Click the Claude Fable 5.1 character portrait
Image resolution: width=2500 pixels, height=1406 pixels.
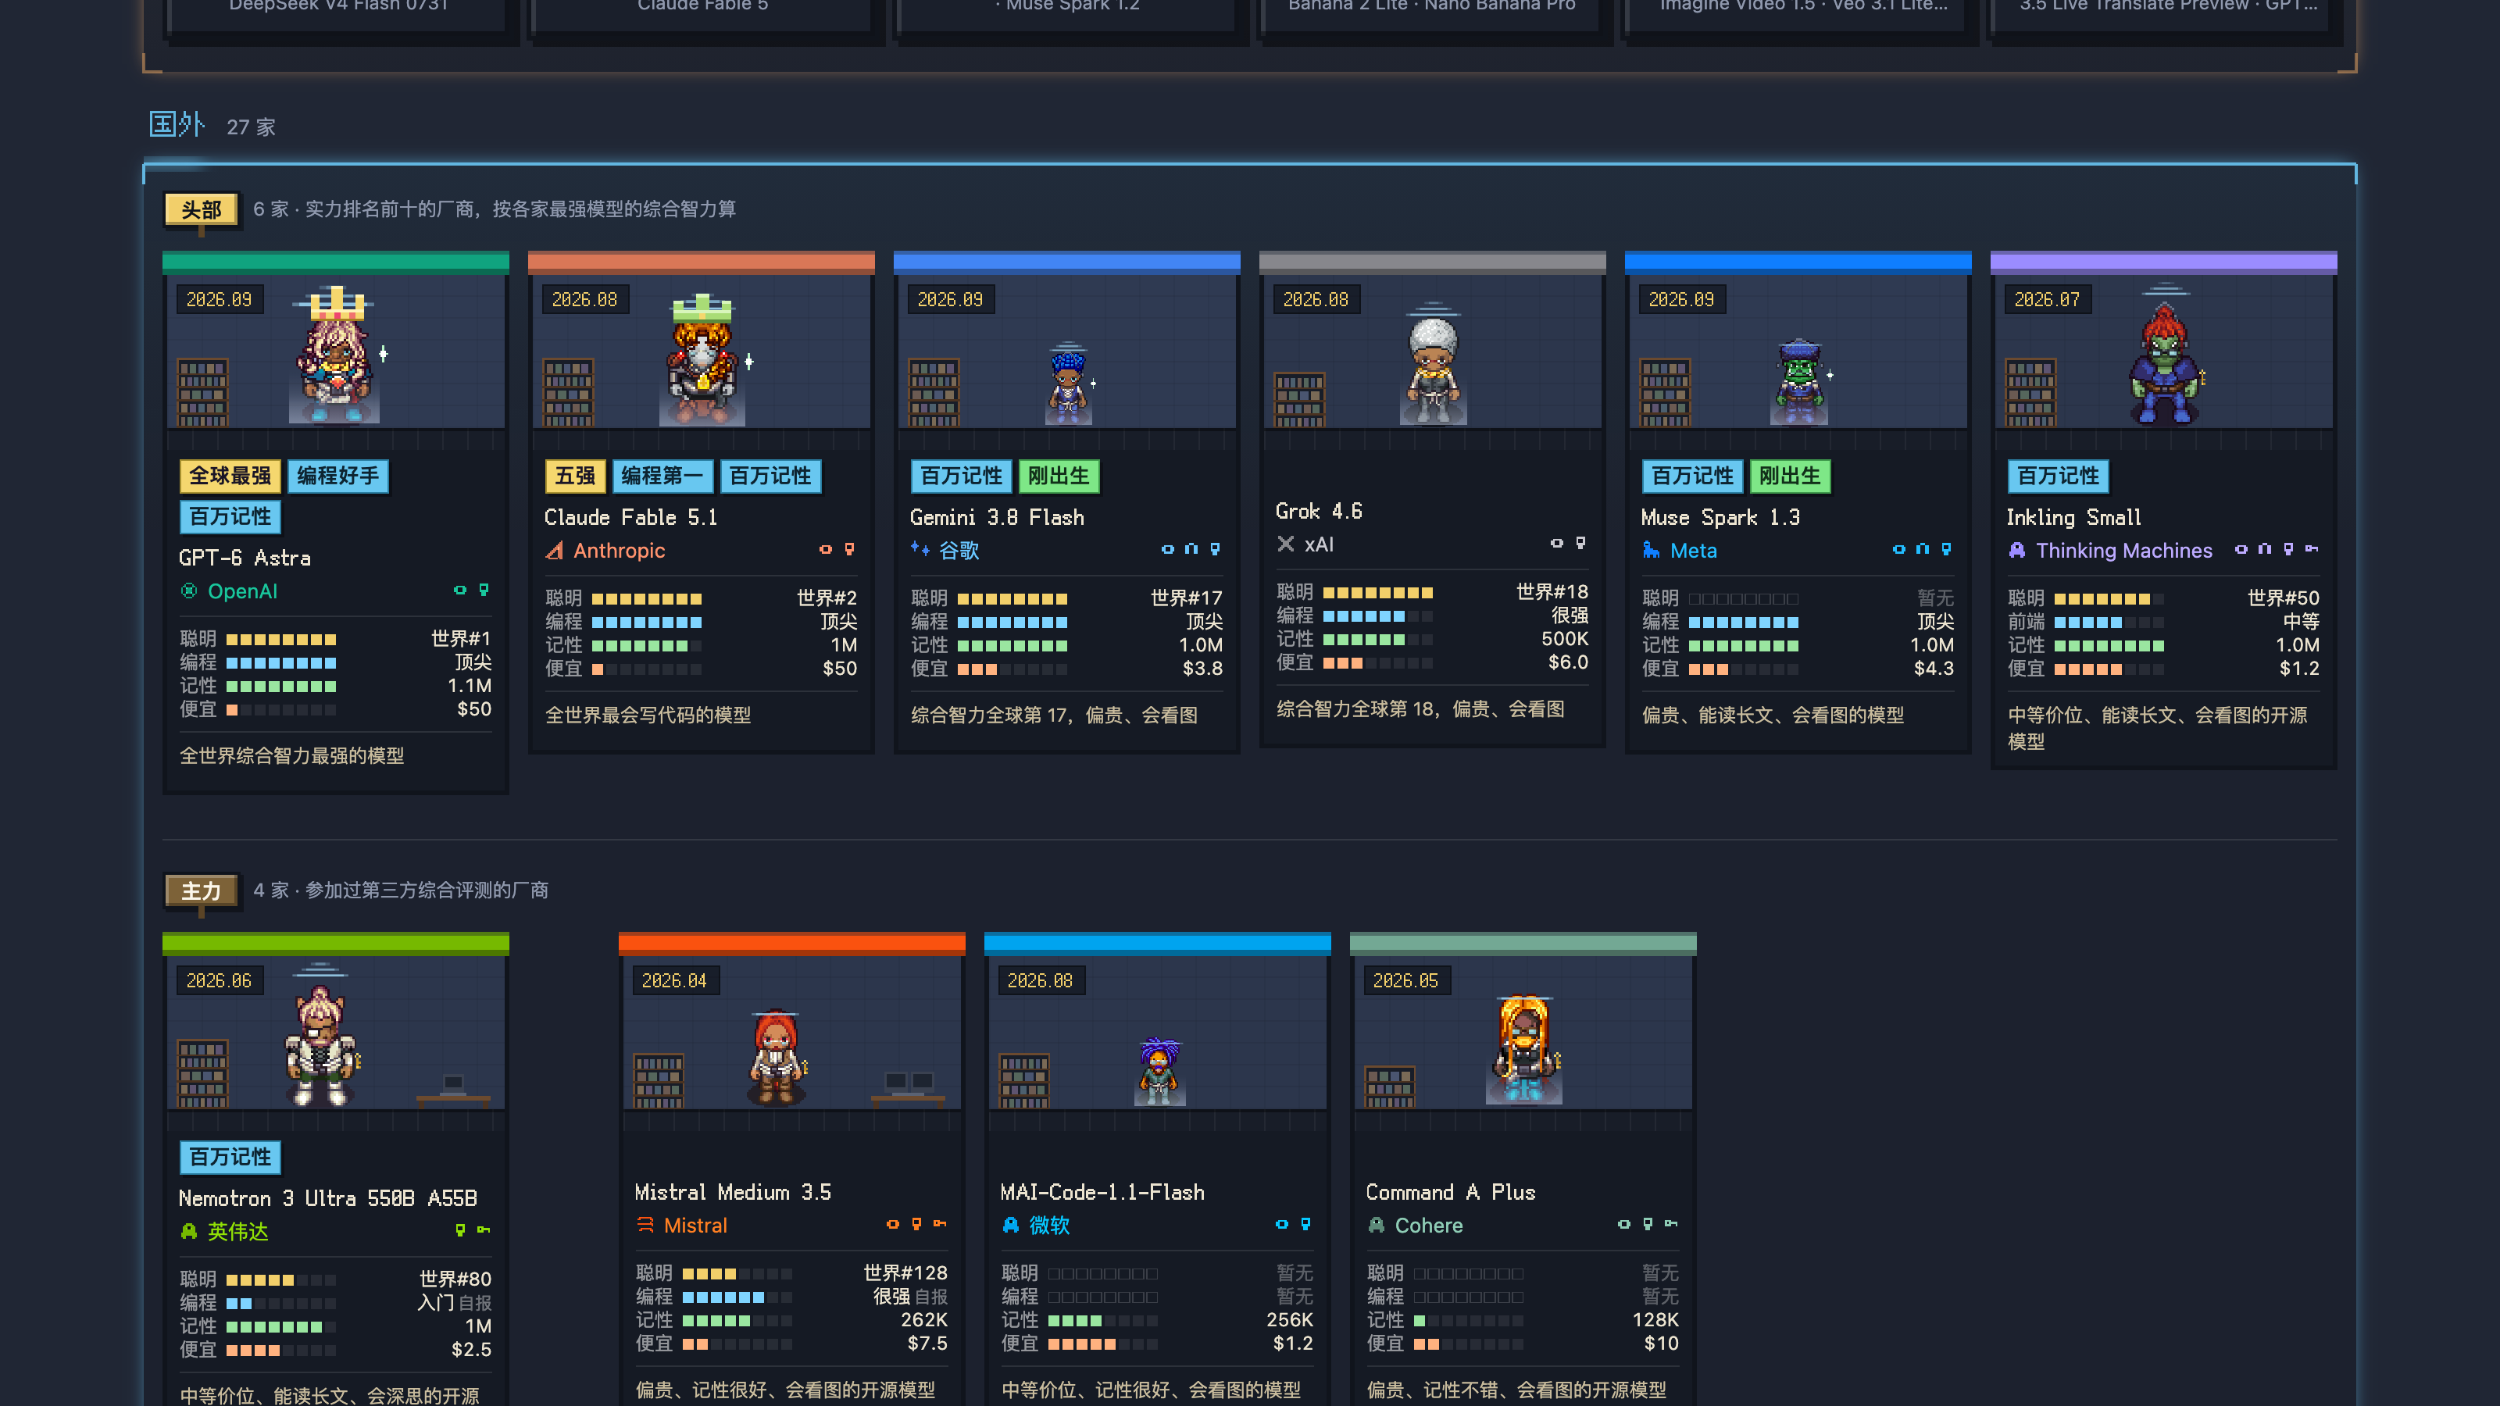pos(702,360)
